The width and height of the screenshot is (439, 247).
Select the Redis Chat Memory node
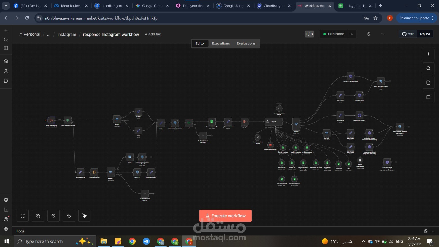270,145
